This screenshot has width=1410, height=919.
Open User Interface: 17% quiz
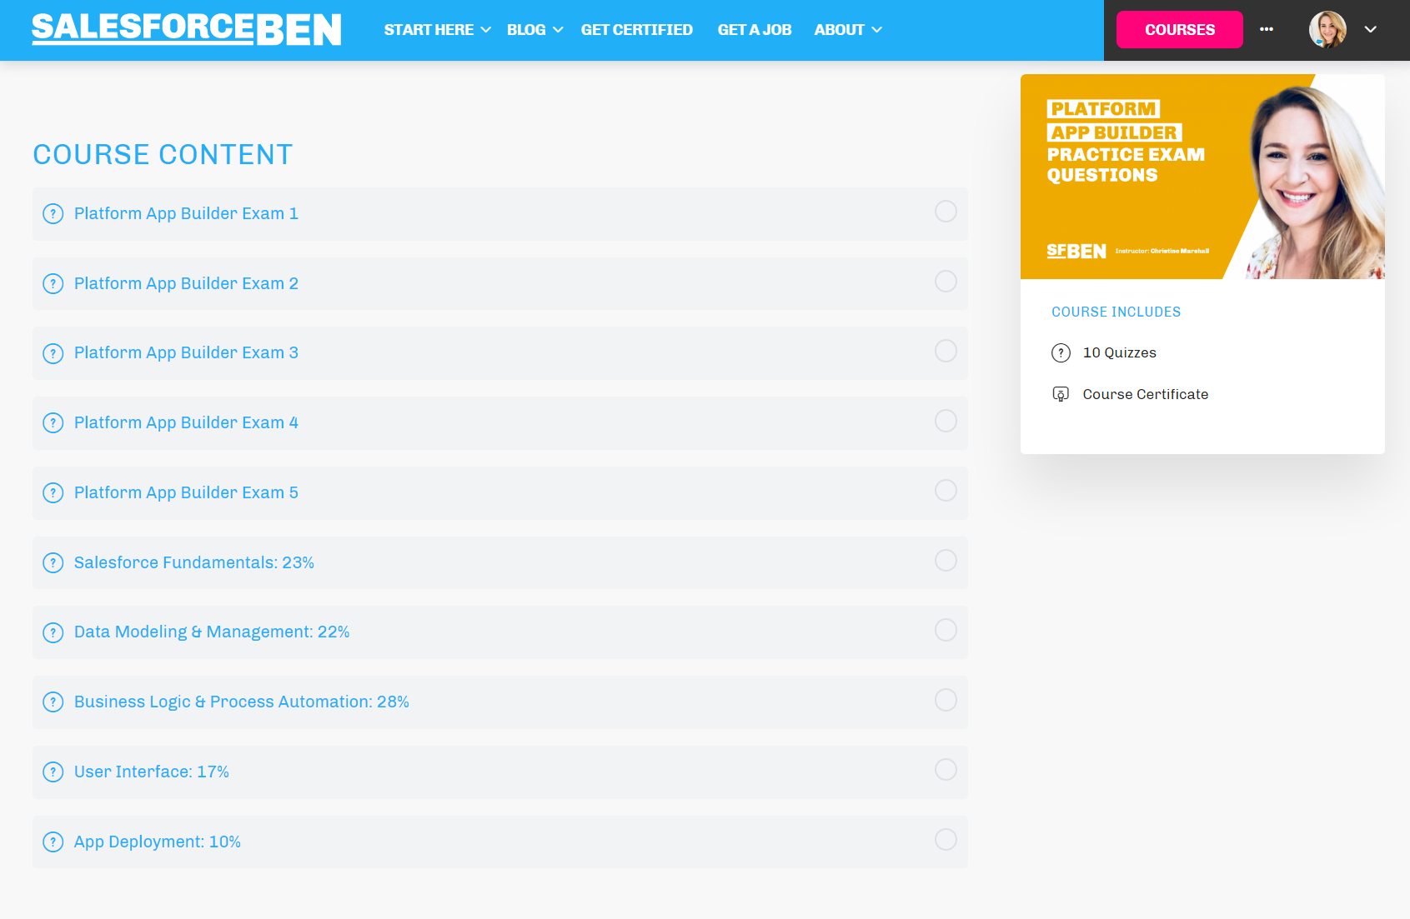point(152,772)
